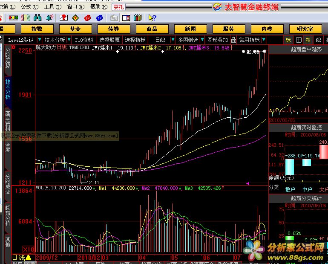Click 图形叠加 in the chart toolbar

[218, 40]
